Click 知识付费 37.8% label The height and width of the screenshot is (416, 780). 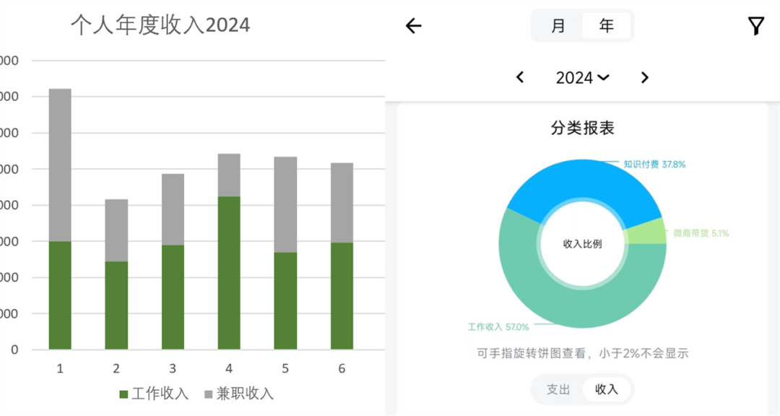654,164
